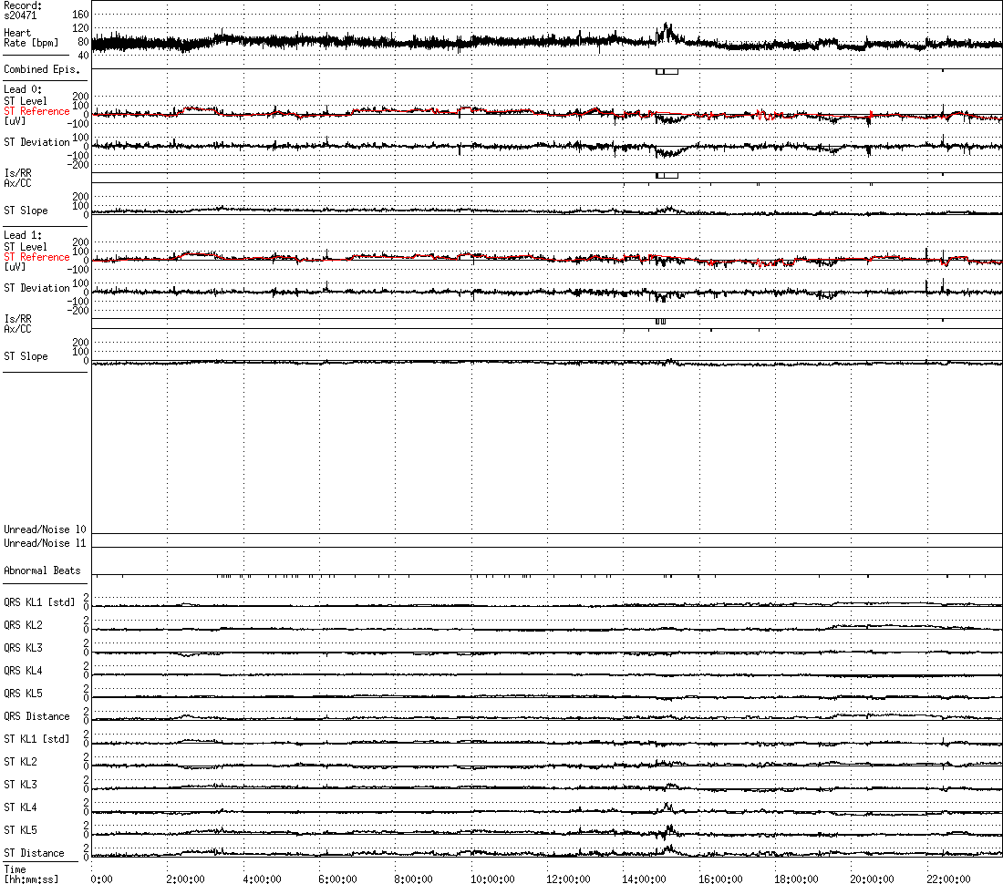The height and width of the screenshot is (884, 1003).
Task: Click the Heart Rate [bpm] trace label
Action: tap(31, 37)
